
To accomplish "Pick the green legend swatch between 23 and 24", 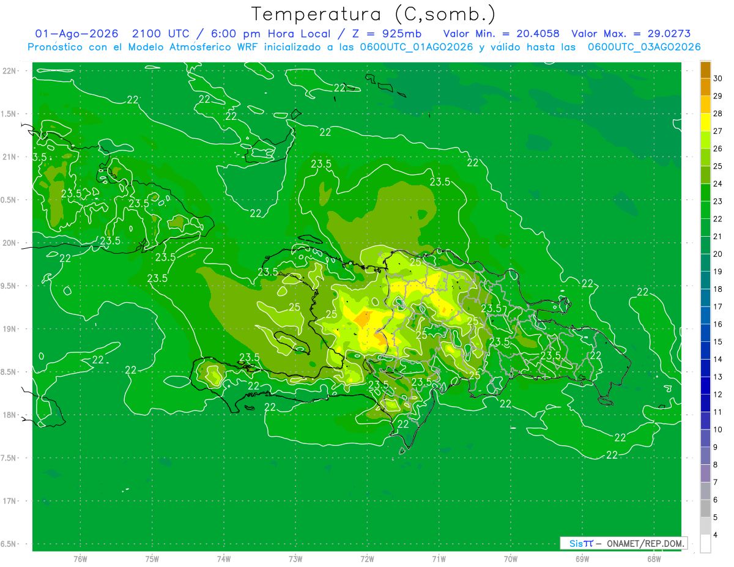I will 705,193.
